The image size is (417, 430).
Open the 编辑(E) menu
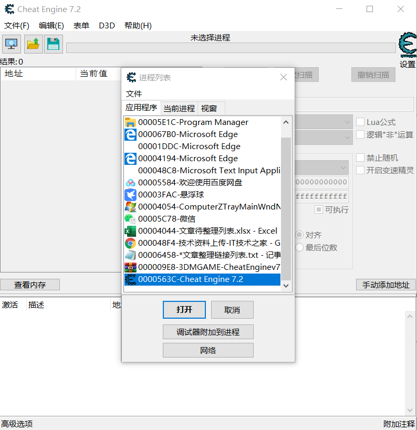pyautogui.click(x=51, y=26)
